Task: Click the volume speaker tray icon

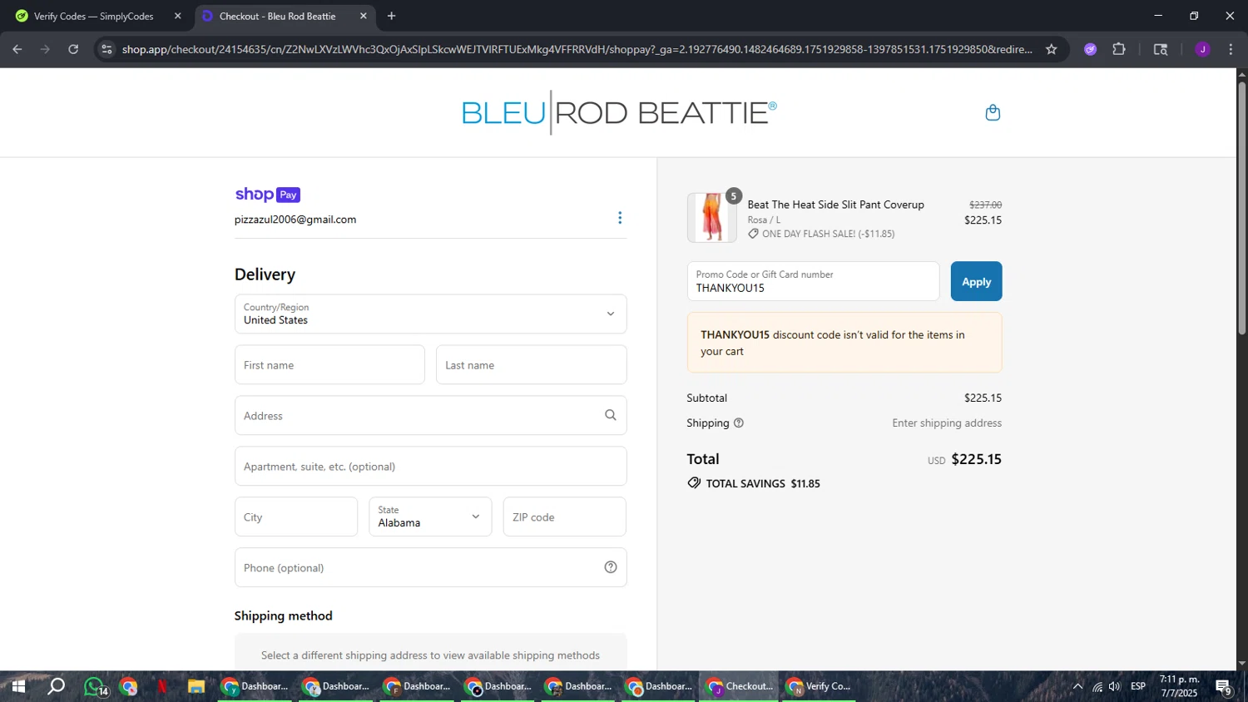Action: coord(1115,687)
